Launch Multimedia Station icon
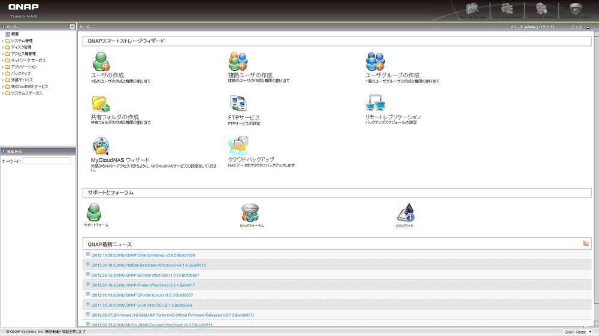 [x=507, y=10]
